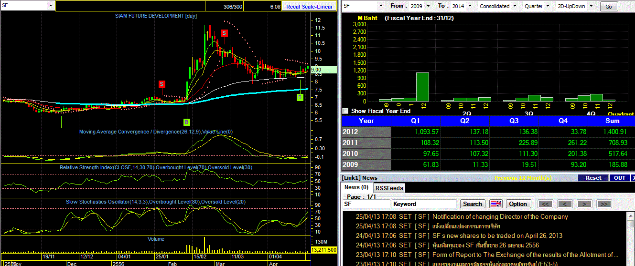Screen dimensions: 635x266
Task: Select the 2011 year row label
Action: point(366,143)
